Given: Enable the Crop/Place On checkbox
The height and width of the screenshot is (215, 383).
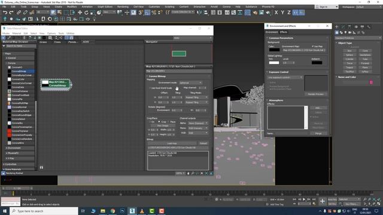Looking at the screenshot, I should [150, 122].
